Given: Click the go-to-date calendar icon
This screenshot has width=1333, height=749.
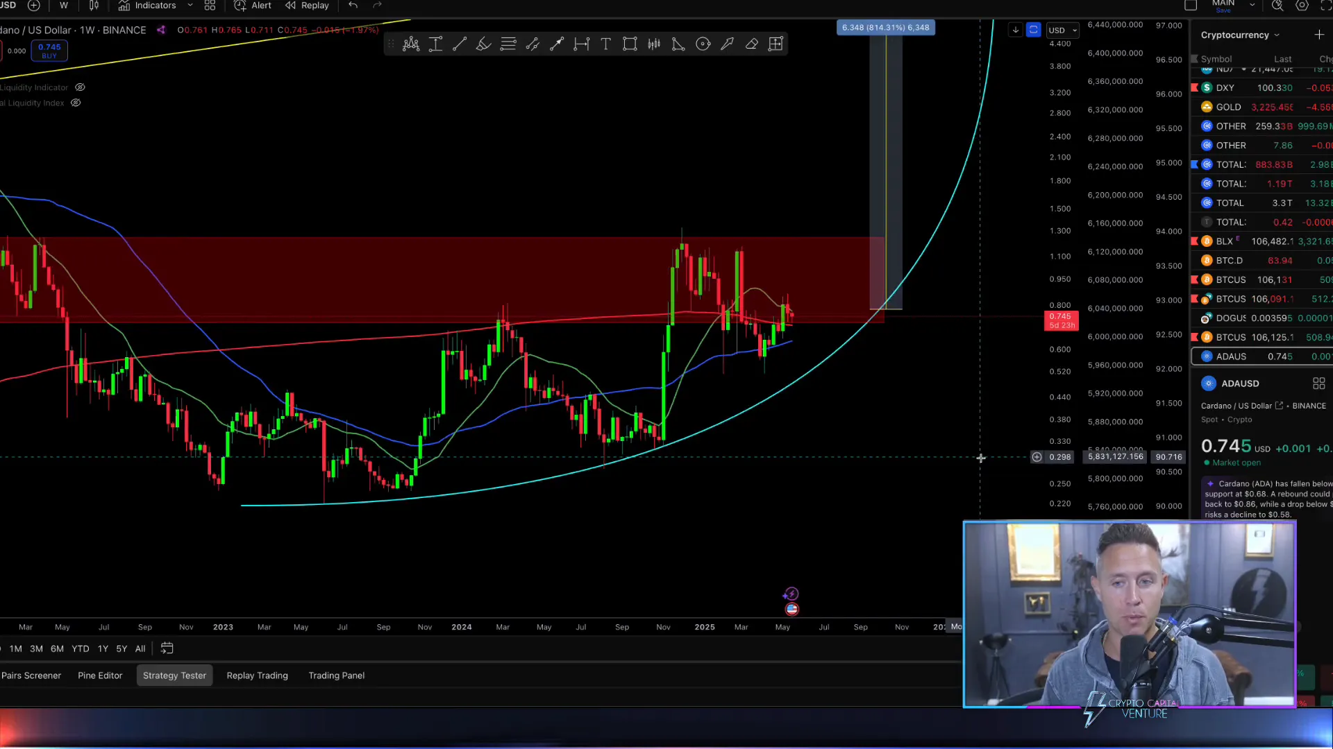Looking at the screenshot, I should tap(167, 648).
